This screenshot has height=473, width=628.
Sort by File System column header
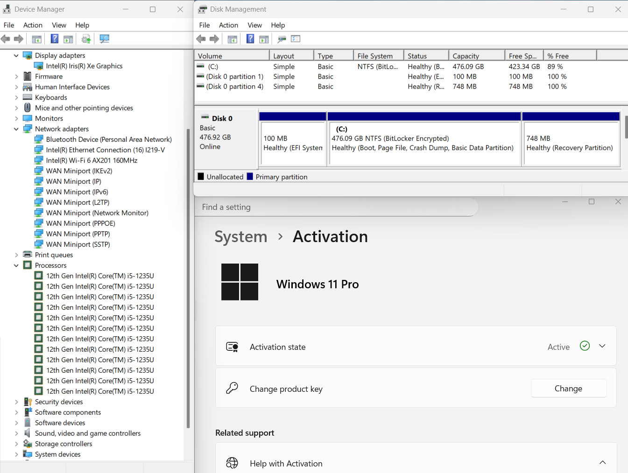[x=379, y=56]
